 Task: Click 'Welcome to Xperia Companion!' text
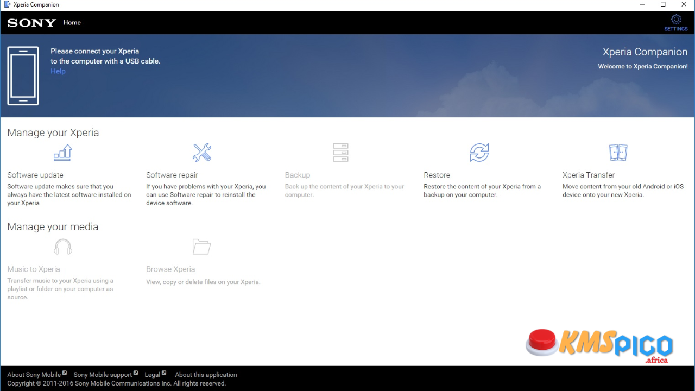[643, 66]
